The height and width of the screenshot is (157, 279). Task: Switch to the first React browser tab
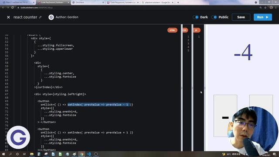(18, 3)
